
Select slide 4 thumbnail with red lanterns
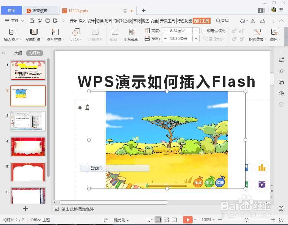click(x=28, y=147)
